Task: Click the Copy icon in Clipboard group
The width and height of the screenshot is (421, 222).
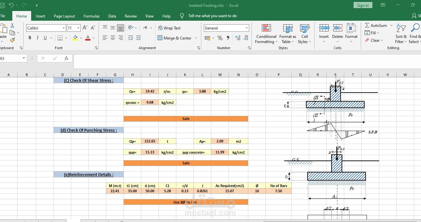Action: (x=12, y=33)
